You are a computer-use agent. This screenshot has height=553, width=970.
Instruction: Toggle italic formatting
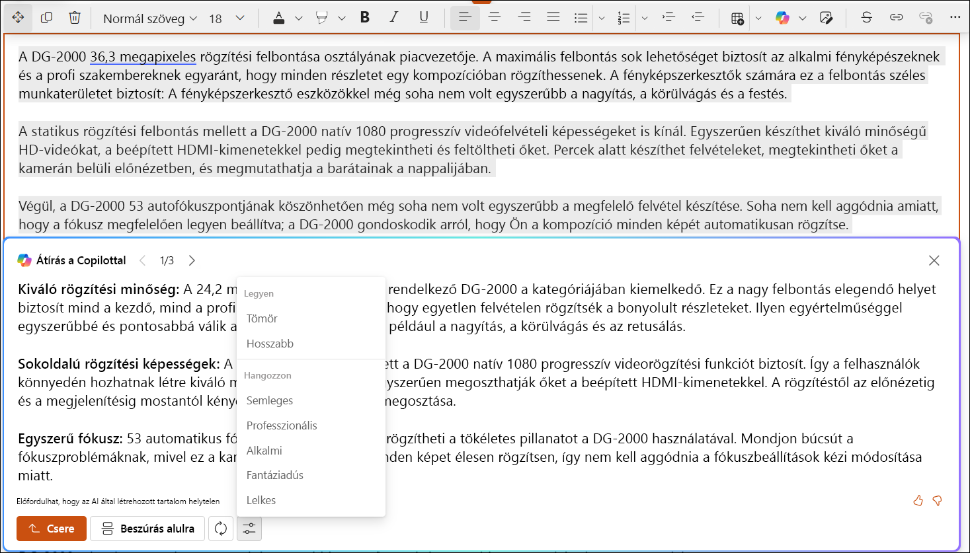click(x=394, y=18)
